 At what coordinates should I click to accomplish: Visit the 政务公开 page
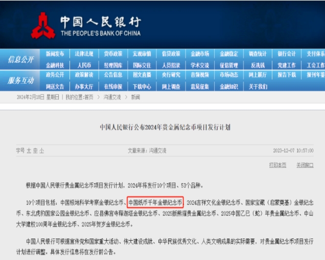(x=55, y=75)
